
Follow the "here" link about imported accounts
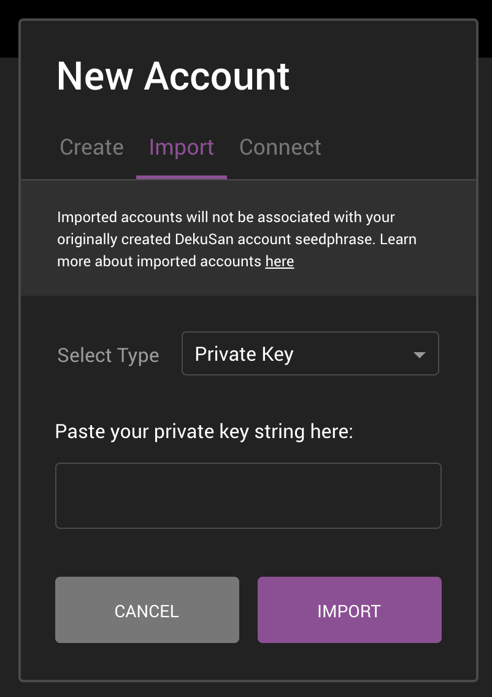coord(280,261)
